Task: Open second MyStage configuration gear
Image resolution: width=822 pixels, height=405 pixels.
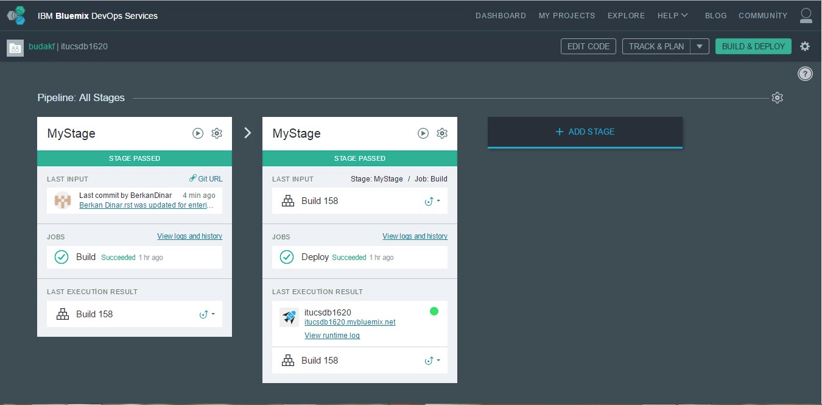Action: pyautogui.click(x=442, y=133)
